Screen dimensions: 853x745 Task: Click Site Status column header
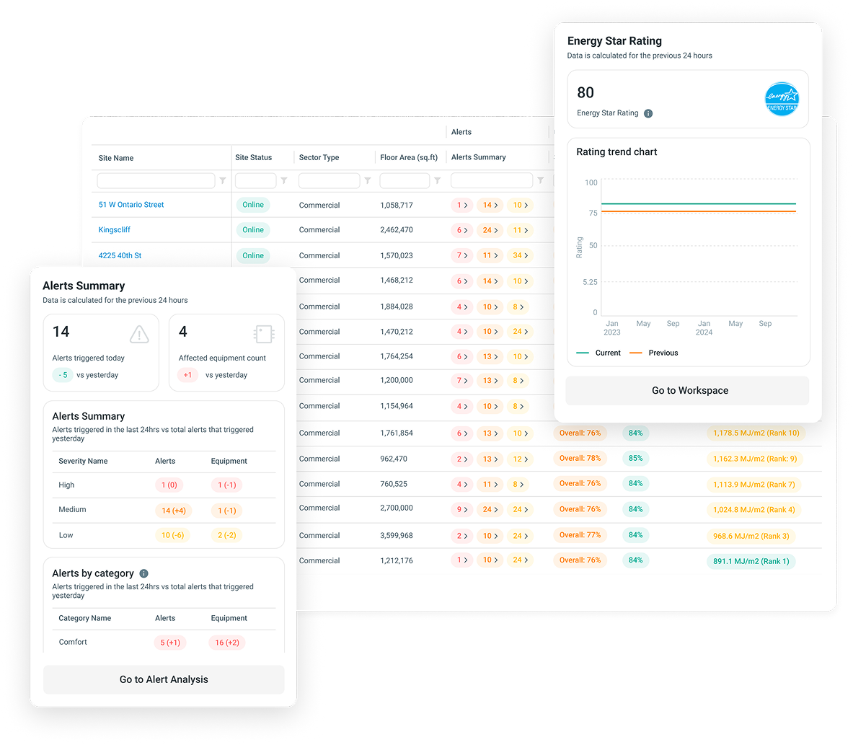254,157
